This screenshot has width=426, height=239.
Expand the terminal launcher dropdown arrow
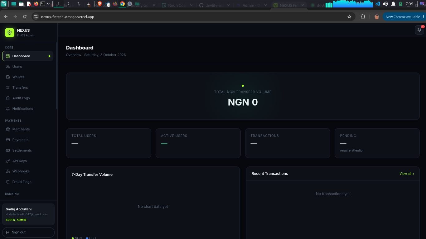coord(48,4)
